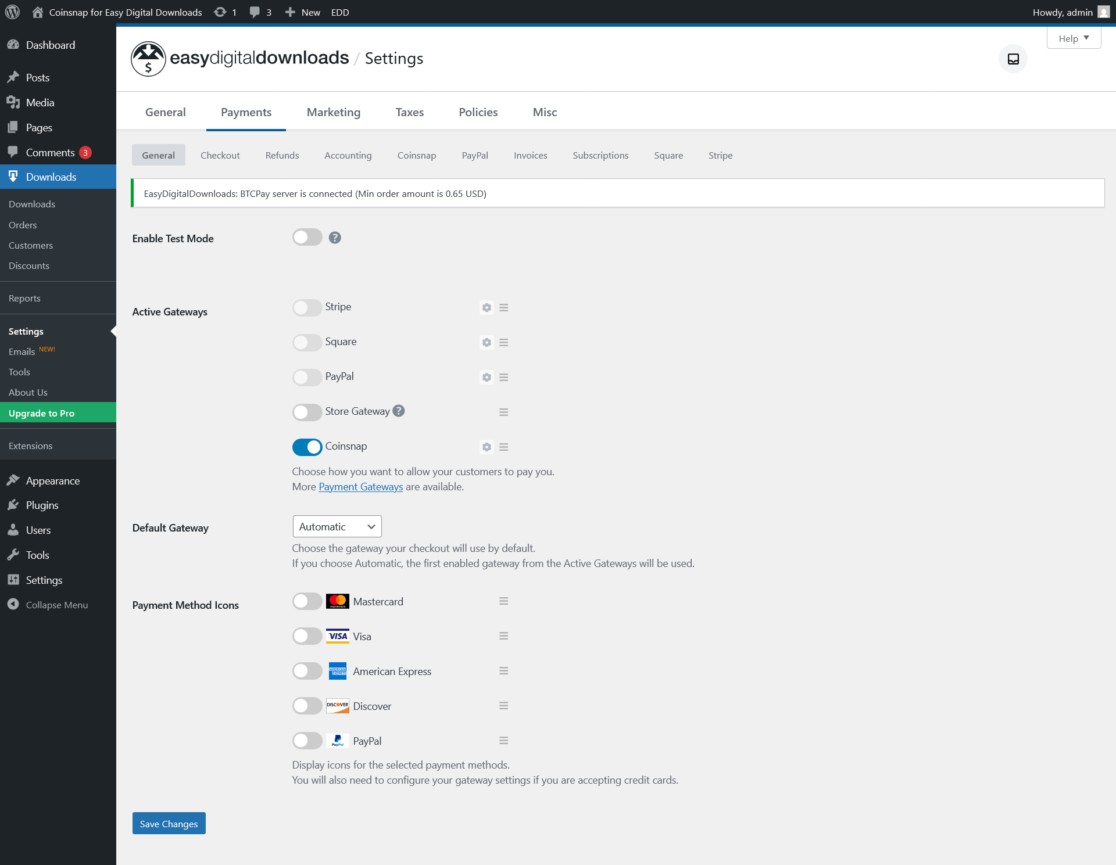Click the Coinsnap gateway reorder handle
This screenshot has height=865, width=1116.
pos(504,447)
